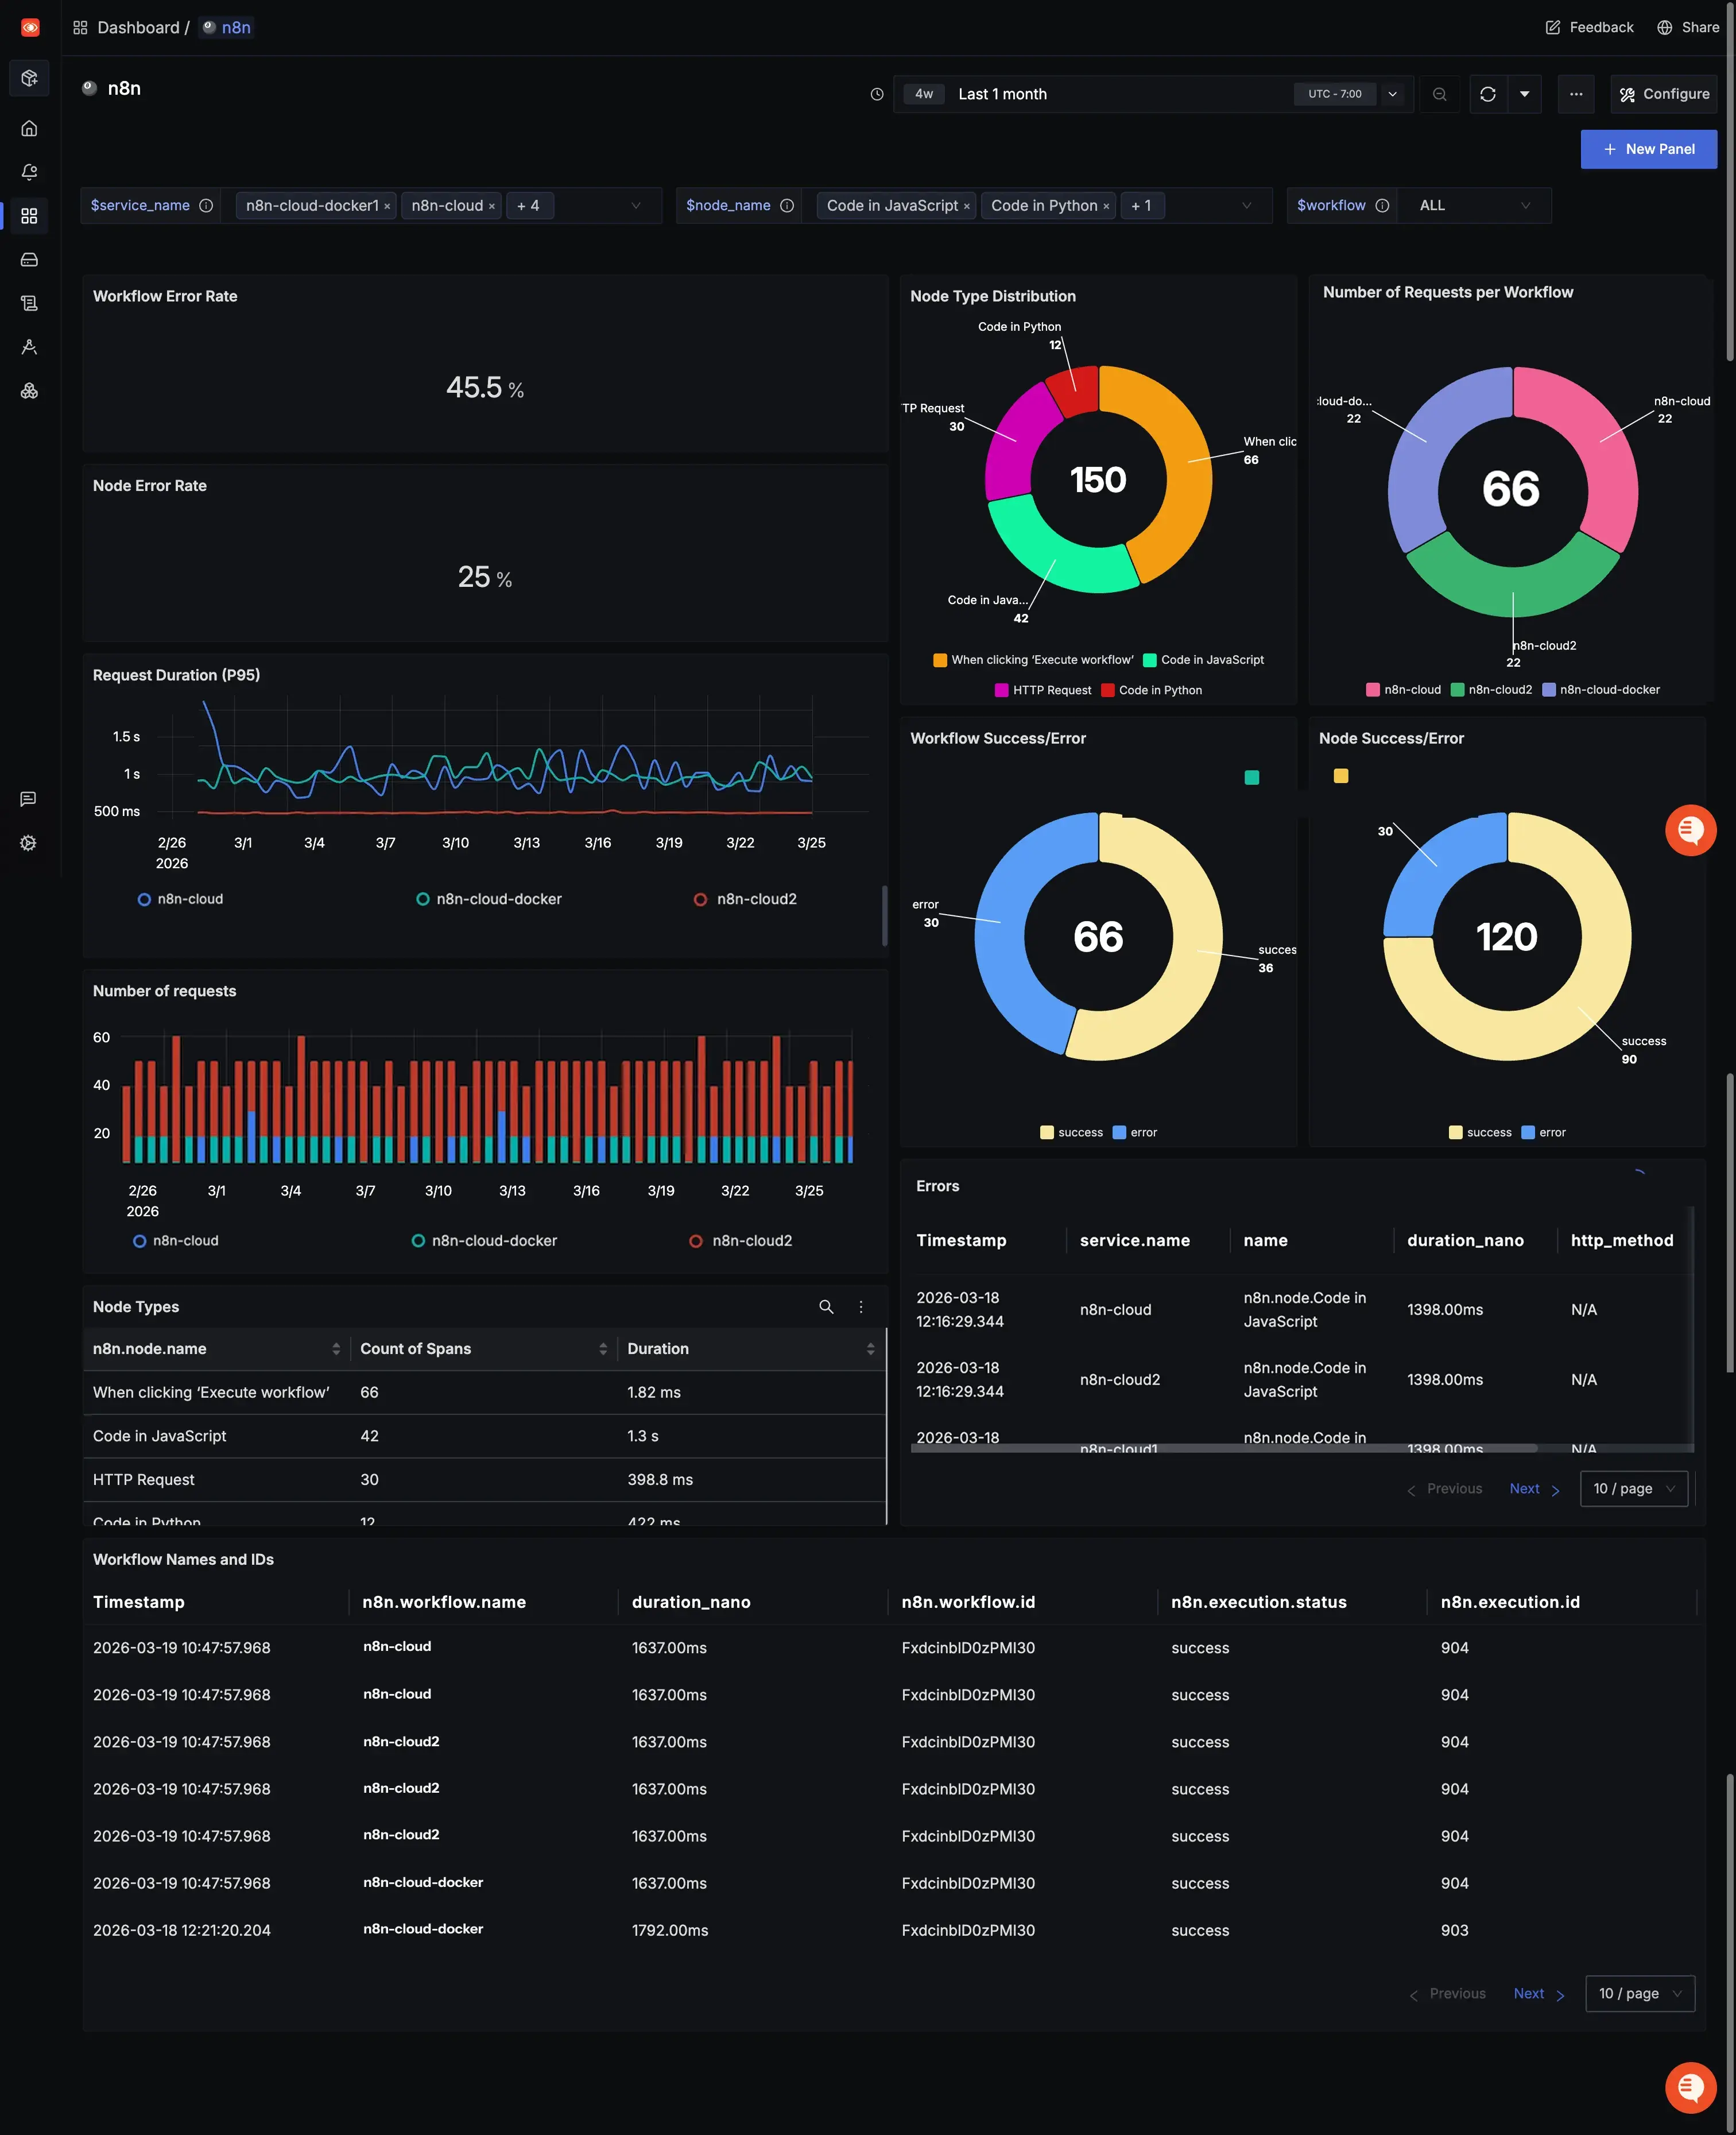The image size is (1736, 2135).
Task: Click the search icon in Node Types panel
Action: click(x=826, y=1307)
